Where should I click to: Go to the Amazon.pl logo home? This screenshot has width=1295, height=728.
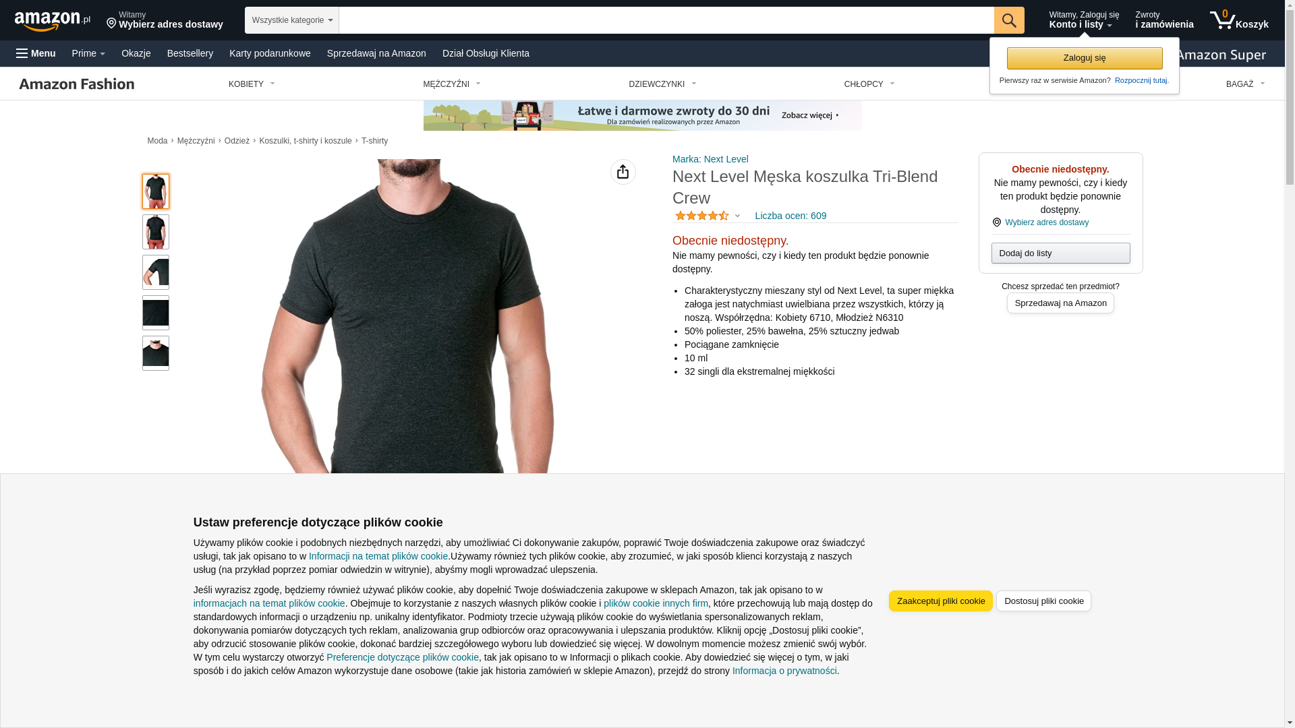(x=53, y=21)
